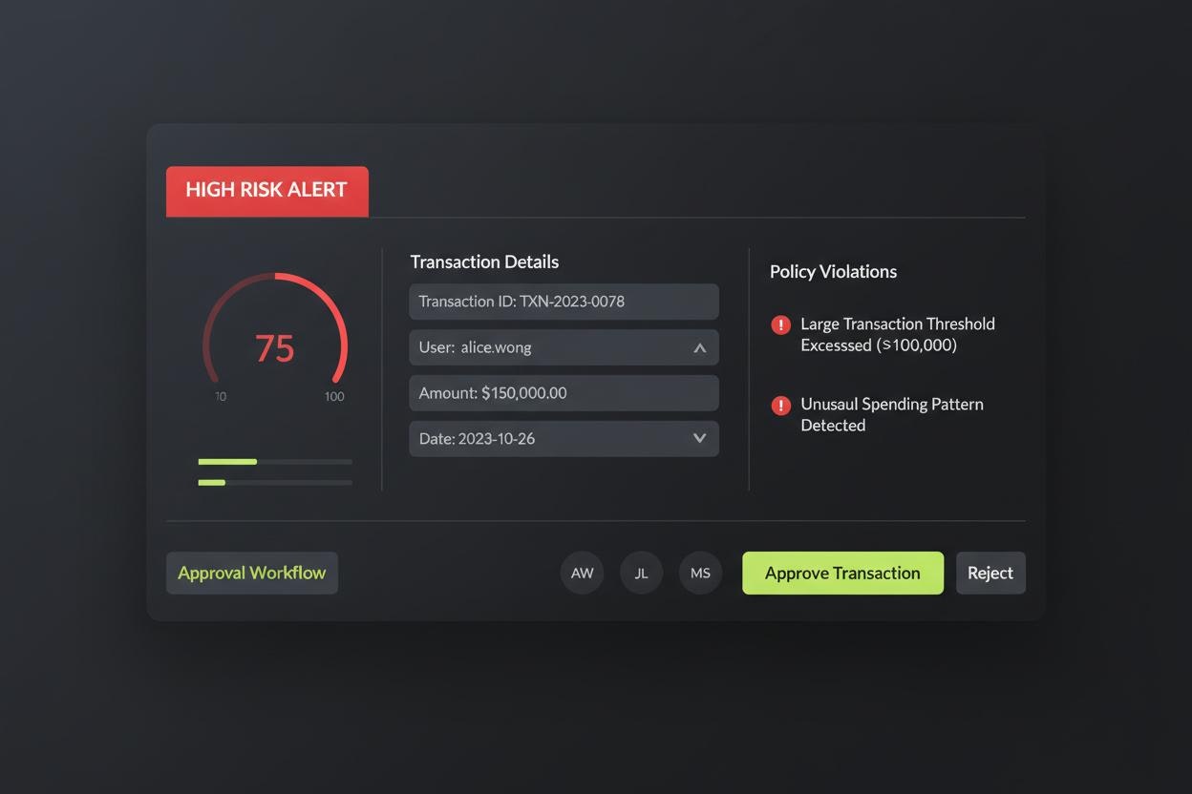Open the Approval Workflow tab
1192x794 pixels.
pos(252,573)
